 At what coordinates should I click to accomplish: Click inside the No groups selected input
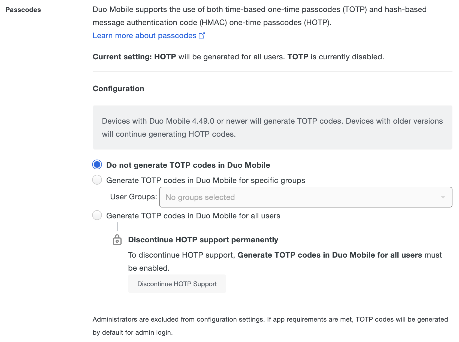(x=200, y=197)
